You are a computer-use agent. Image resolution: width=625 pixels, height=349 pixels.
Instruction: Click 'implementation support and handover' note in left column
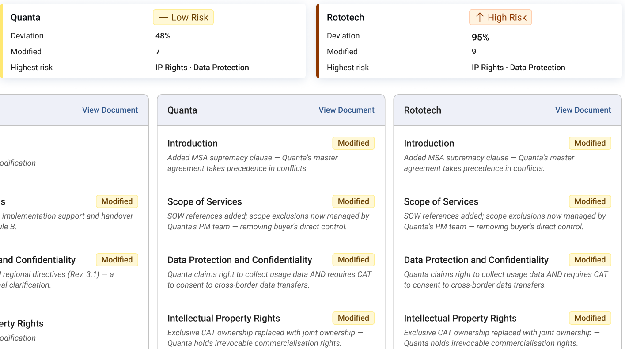point(66,221)
